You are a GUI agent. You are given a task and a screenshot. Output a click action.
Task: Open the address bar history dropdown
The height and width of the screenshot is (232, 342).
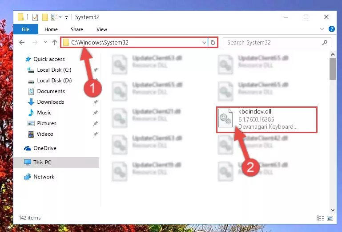204,42
